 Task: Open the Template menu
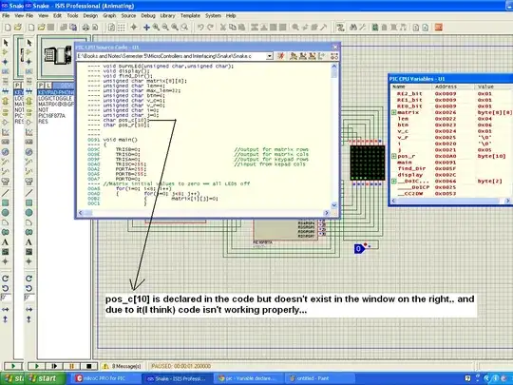click(190, 16)
